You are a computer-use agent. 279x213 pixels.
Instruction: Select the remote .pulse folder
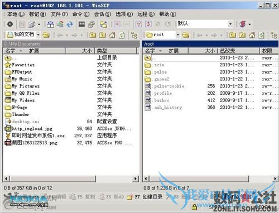point(156,72)
